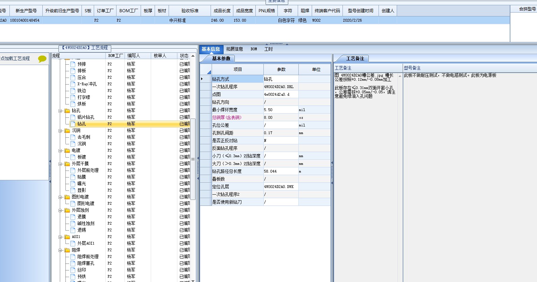Screen dimensions: 537x282
Task: Click the document icon beside 排板
Action: click(x=73, y=71)
